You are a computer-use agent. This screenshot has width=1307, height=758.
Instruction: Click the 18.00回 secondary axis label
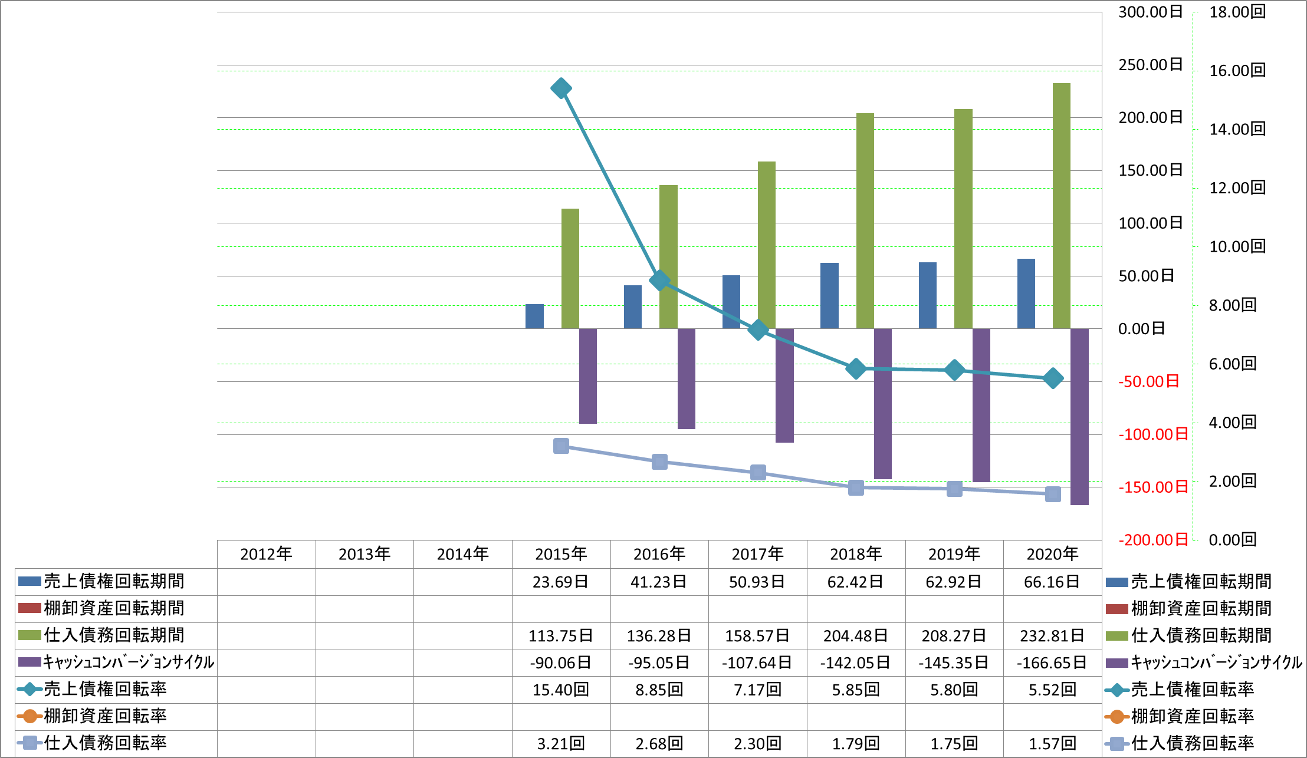point(1237,12)
